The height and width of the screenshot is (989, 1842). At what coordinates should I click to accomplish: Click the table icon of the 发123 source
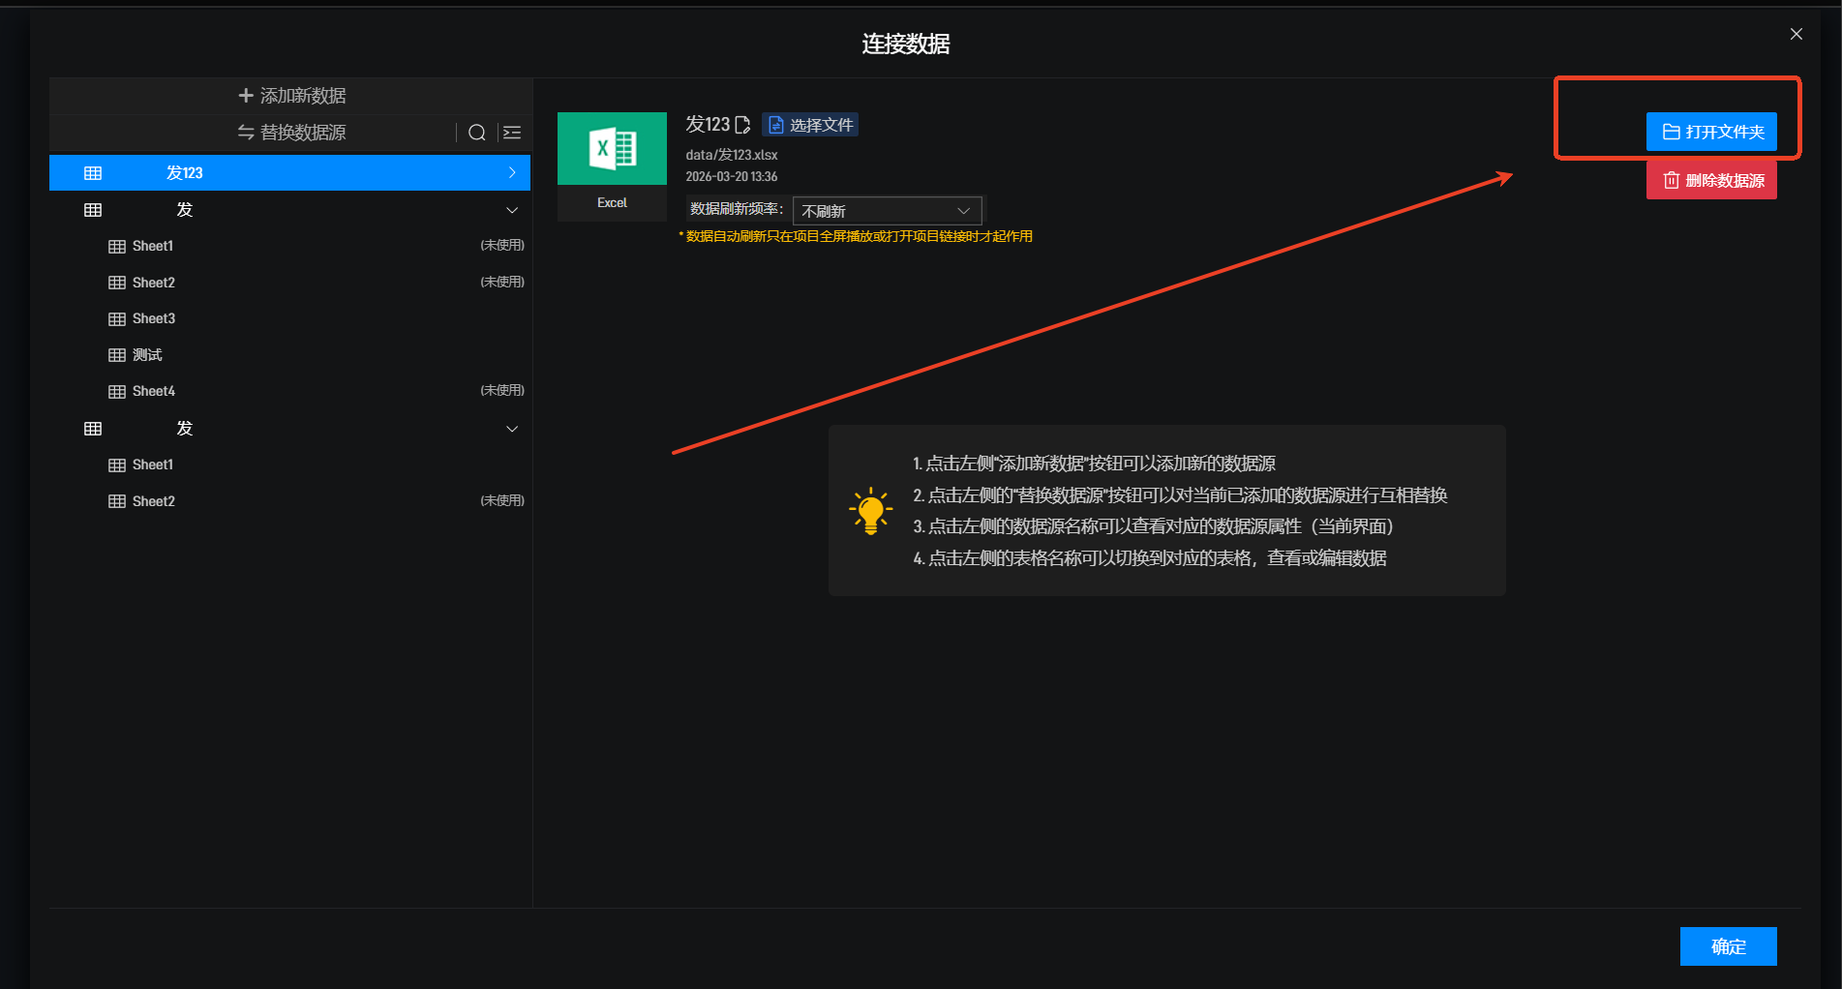(x=93, y=173)
